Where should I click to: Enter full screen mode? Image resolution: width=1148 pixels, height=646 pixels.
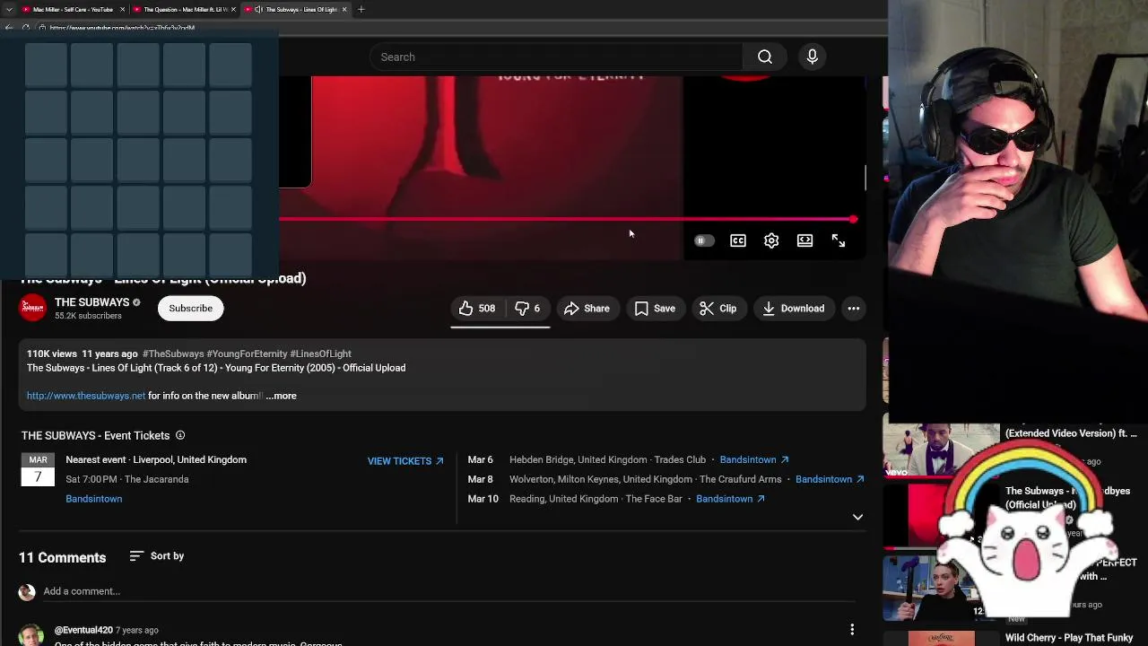pos(838,240)
